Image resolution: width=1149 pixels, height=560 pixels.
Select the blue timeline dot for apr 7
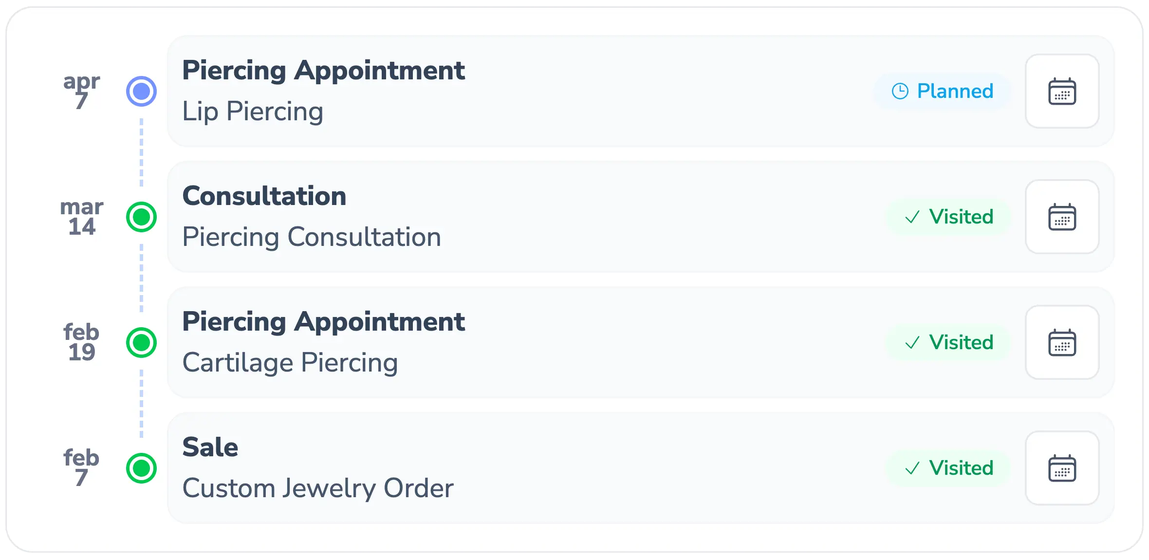[141, 91]
